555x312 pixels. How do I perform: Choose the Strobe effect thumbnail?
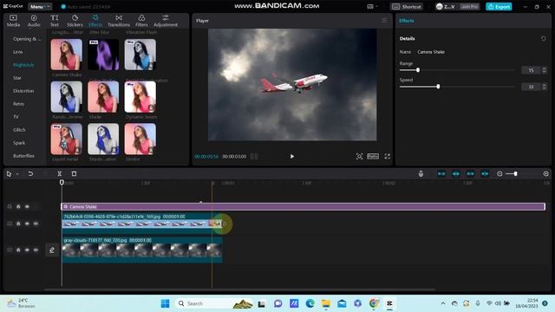140,139
